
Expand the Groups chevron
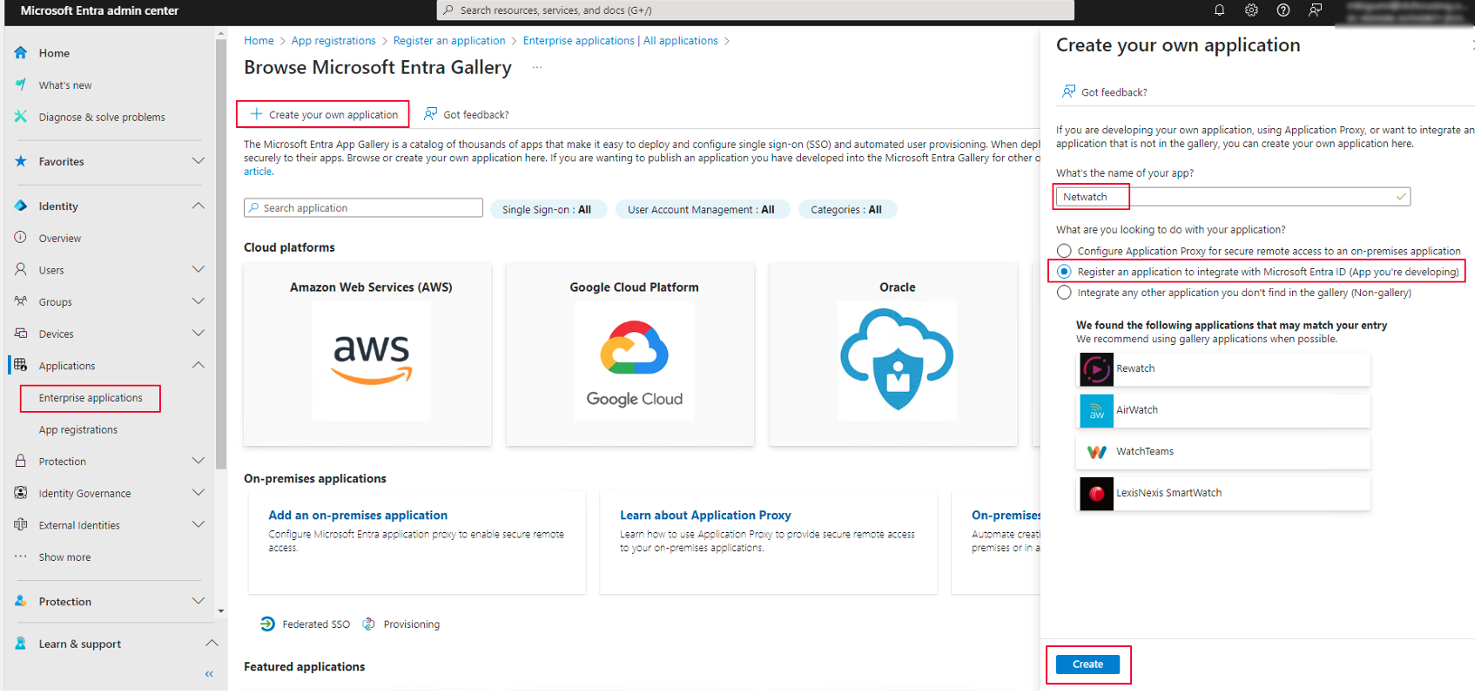[199, 301]
